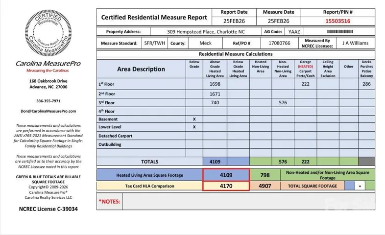The height and width of the screenshot is (235, 385).
Task: Click the Lower Level Below Grade X mark
Action: (x=194, y=127)
